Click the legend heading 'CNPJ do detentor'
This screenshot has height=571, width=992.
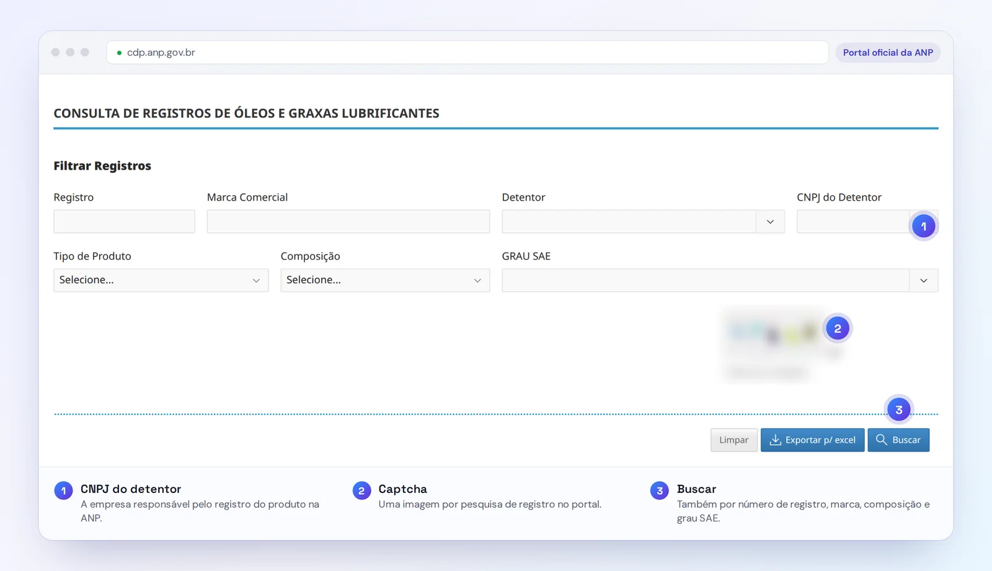click(x=131, y=489)
